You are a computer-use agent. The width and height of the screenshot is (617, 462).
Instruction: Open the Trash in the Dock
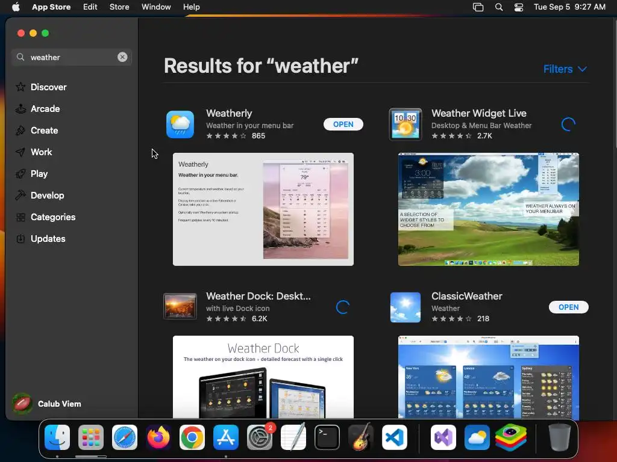559,437
